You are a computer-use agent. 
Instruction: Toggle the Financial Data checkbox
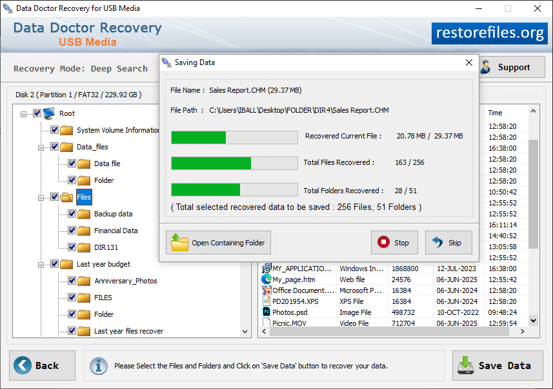[x=72, y=230]
